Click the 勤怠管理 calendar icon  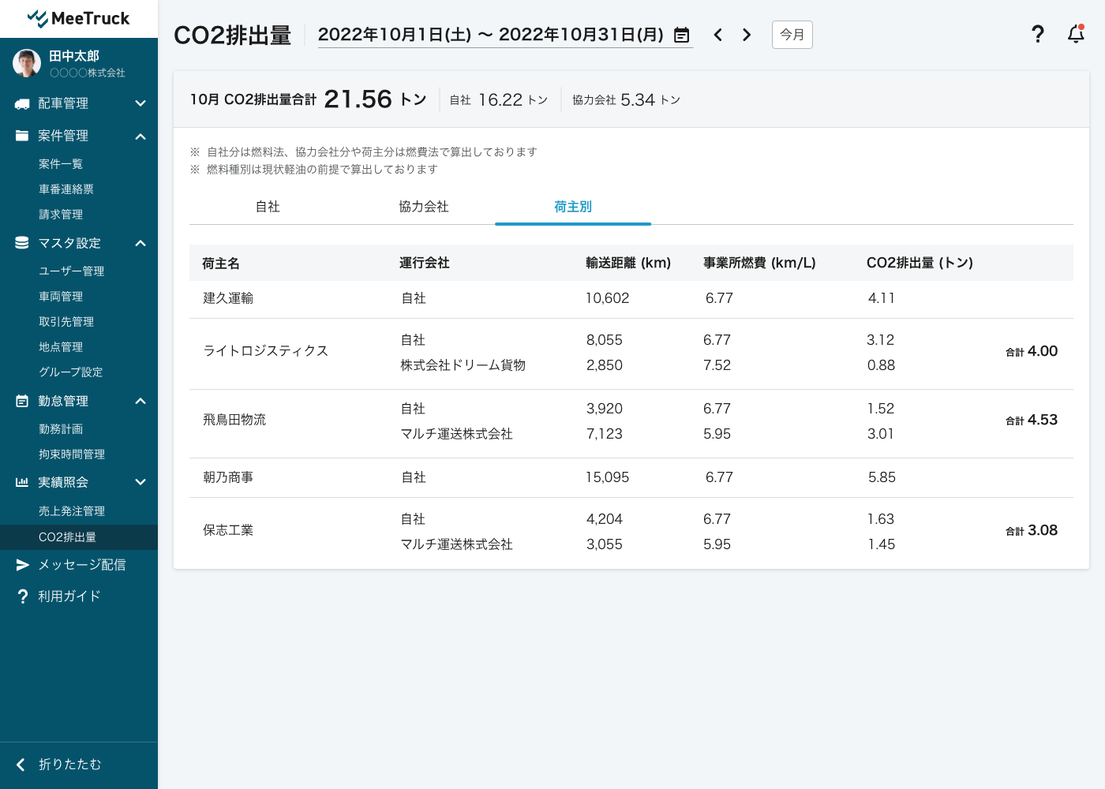pos(22,401)
